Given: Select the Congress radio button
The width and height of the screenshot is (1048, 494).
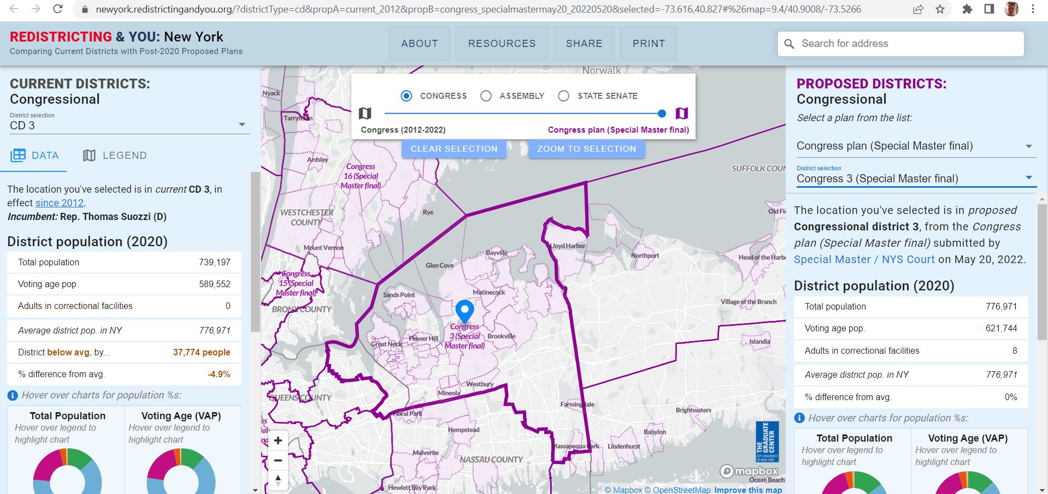Looking at the screenshot, I should click(407, 96).
